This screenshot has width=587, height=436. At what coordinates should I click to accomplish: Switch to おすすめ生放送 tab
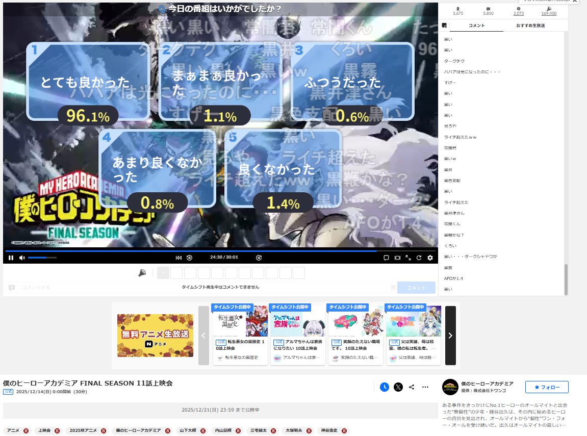point(530,25)
